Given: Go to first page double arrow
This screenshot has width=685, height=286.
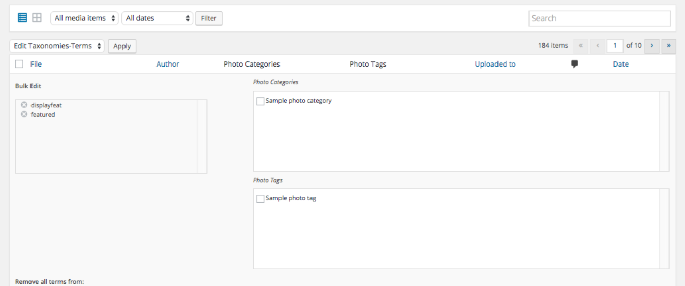Looking at the screenshot, I should (580, 46).
